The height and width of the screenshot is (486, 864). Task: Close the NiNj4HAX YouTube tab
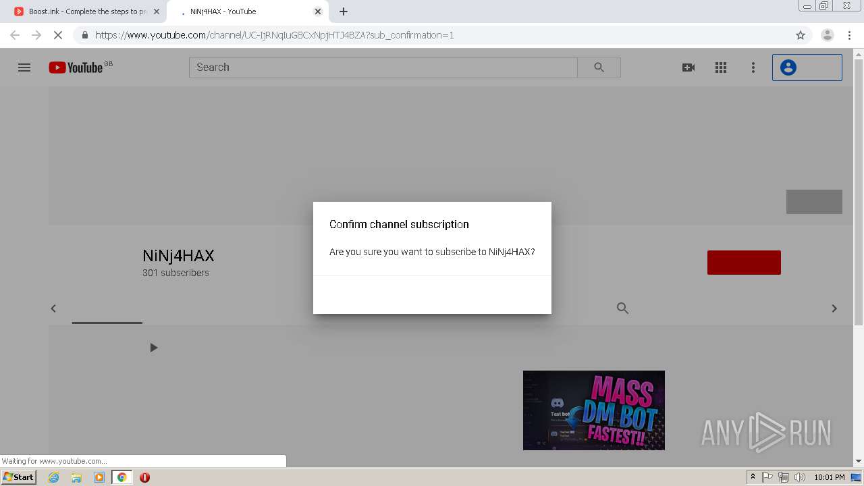318,11
